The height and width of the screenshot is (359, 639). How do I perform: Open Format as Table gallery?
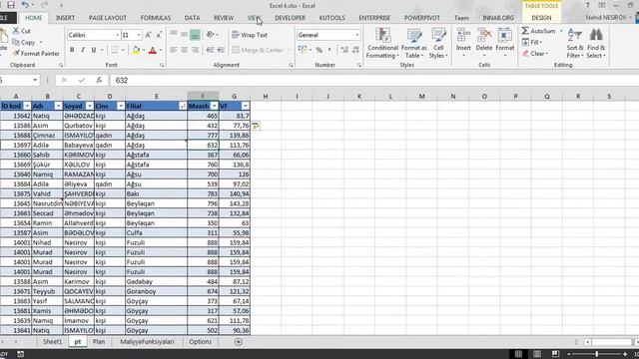413,43
